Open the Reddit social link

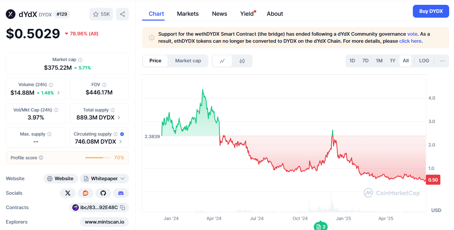click(x=86, y=193)
